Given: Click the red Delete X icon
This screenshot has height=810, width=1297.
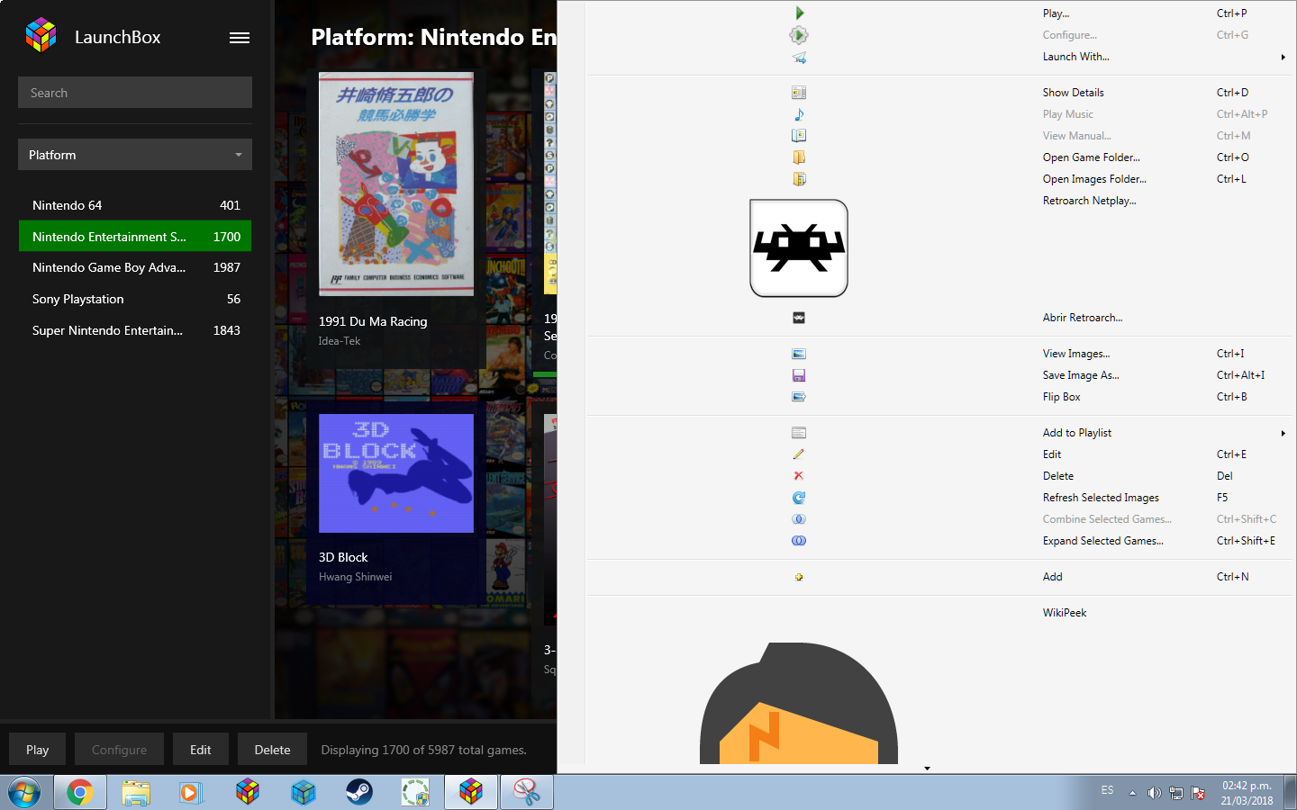Looking at the screenshot, I should coord(799,476).
